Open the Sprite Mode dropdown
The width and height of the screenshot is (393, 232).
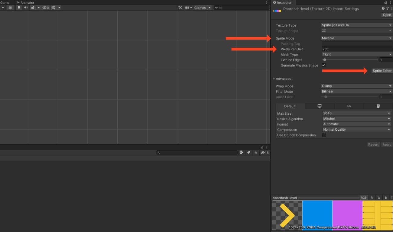pos(356,38)
